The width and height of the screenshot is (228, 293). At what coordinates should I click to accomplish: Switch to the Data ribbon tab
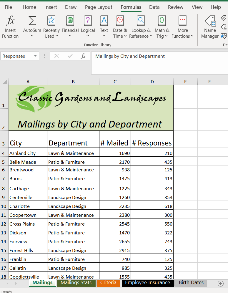point(154,7)
